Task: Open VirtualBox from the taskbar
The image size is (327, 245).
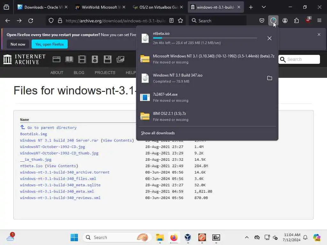Action: tap(188, 237)
